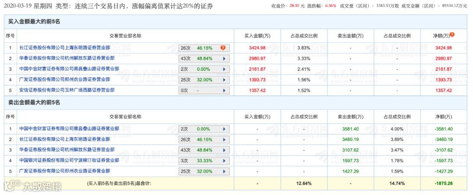Viewport: 473px width, 195px height.
Task: Click the orange question bubble in 长江证券 buy row
Action: [x=223, y=48]
